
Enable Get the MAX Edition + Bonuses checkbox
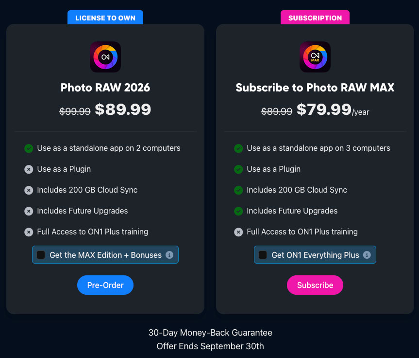pyautogui.click(x=41, y=255)
